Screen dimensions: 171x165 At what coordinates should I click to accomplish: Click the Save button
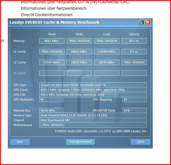tap(20, 142)
